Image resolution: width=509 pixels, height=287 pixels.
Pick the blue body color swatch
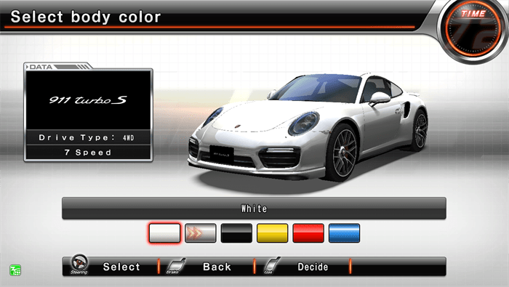coord(344,233)
